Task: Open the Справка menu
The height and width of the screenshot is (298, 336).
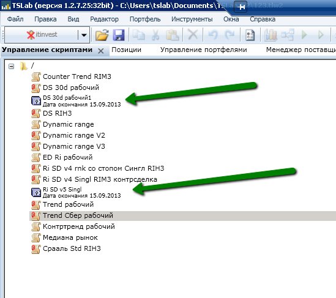Action: point(263,19)
